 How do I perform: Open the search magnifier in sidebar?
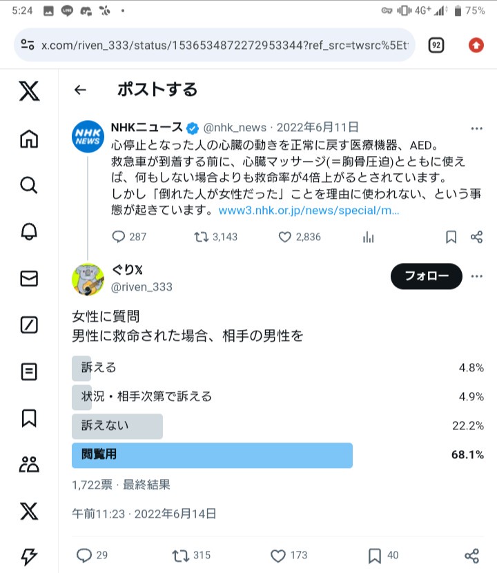pos(29,185)
